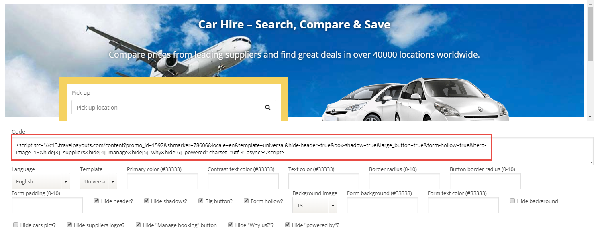Viewport: 600px width, 237px height.
Task: Toggle the Hide shadows? checkbox
Action: 147,201
